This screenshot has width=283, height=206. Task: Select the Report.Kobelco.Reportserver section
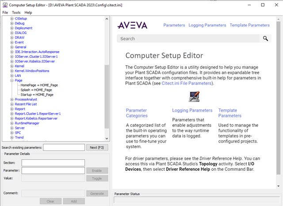pos(36,119)
